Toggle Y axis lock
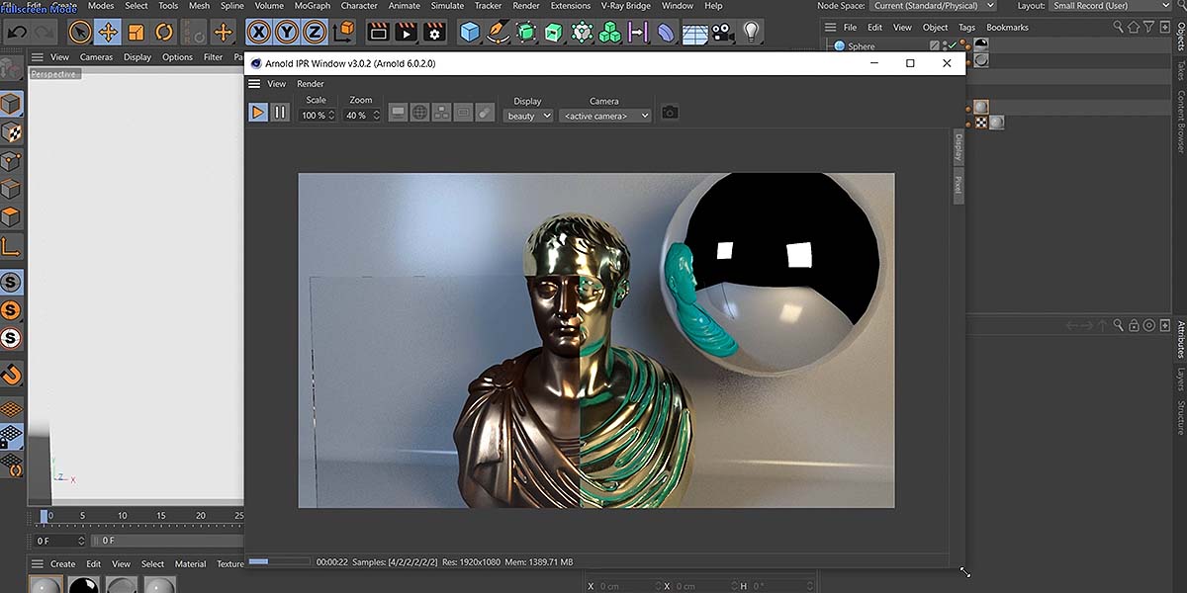 pos(287,33)
